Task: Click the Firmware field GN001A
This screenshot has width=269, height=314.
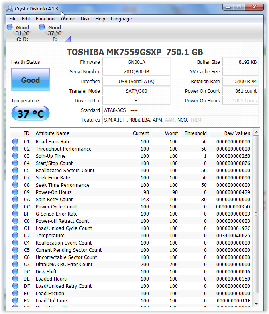Action: tap(137, 62)
